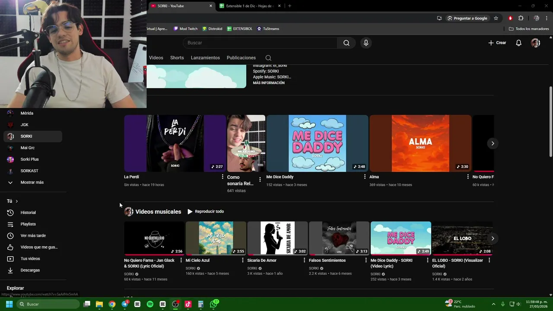Open the Chrome profile avatar
553x311 pixels.
point(536,18)
